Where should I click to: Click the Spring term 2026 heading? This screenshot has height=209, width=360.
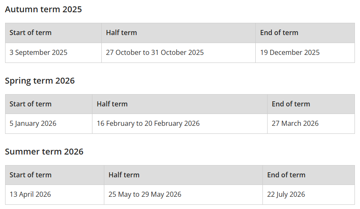pos(40,81)
